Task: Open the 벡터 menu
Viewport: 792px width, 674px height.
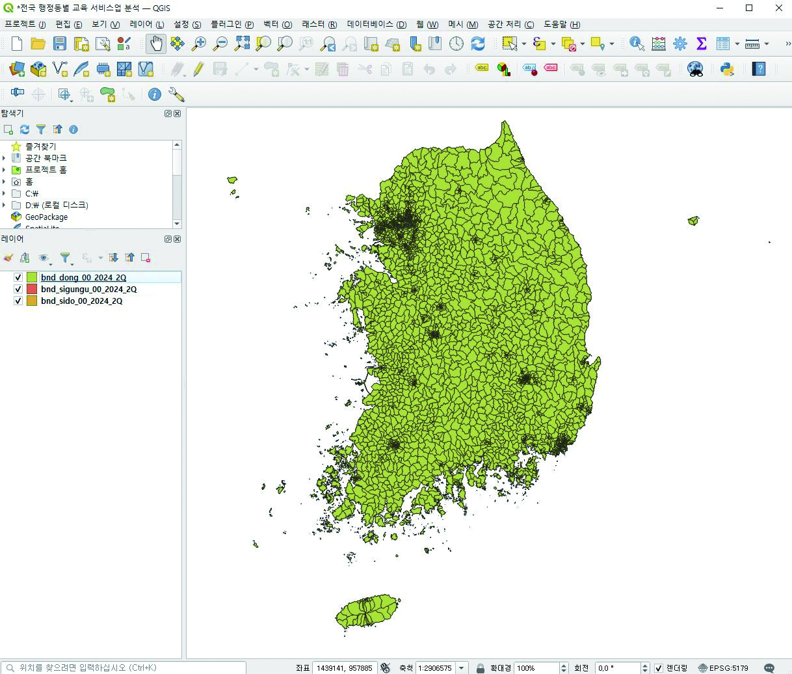Action: click(278, 24)
